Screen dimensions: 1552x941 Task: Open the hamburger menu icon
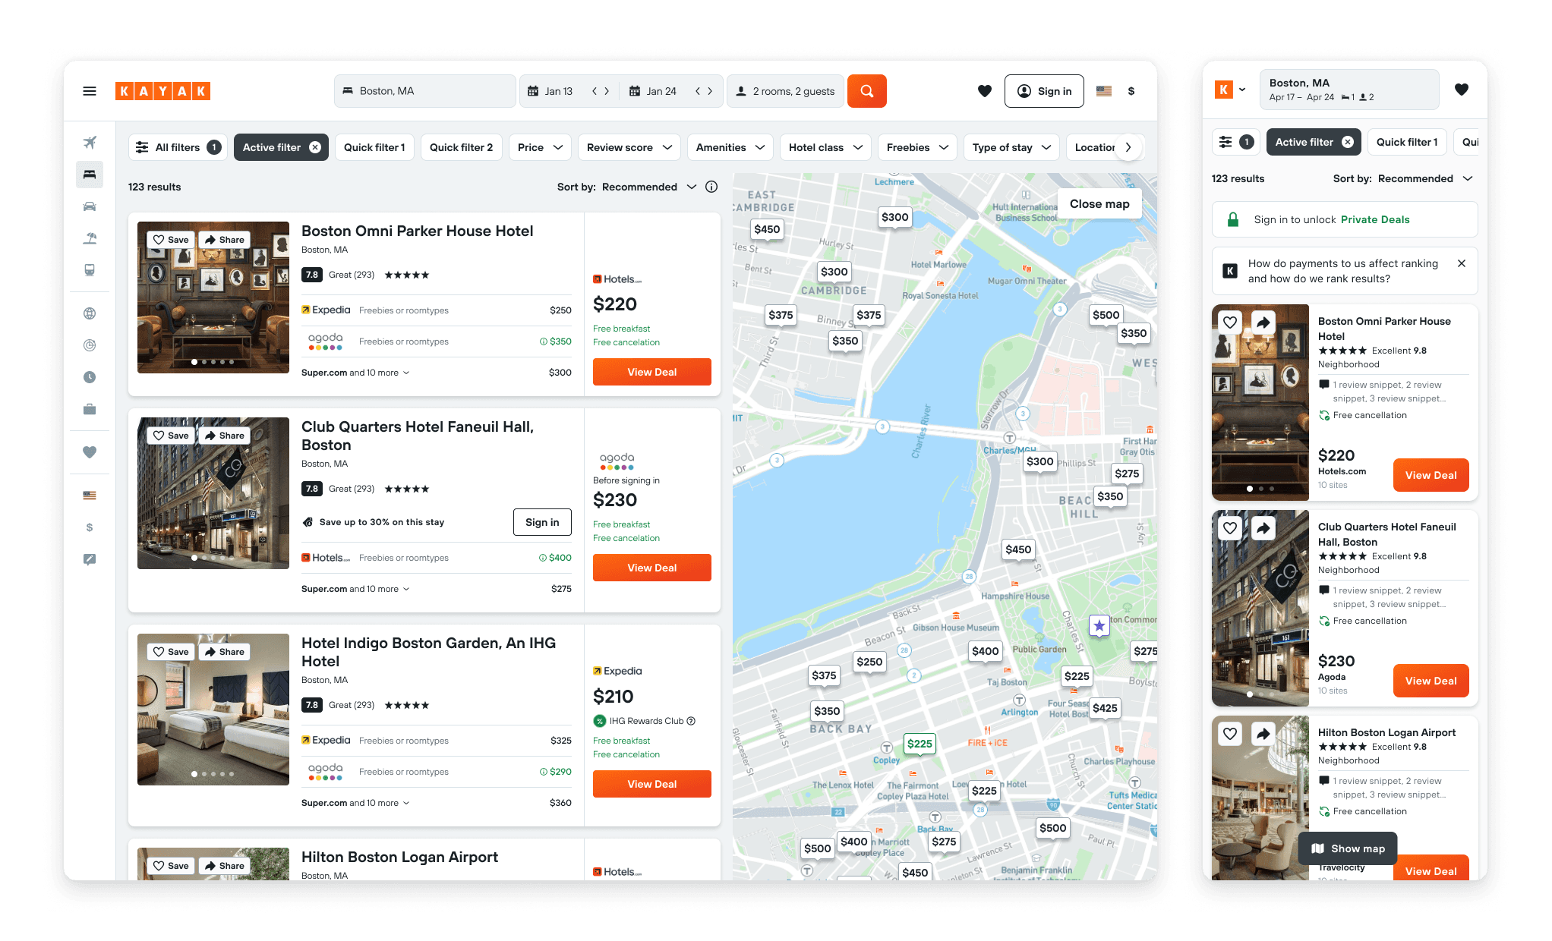90,91
